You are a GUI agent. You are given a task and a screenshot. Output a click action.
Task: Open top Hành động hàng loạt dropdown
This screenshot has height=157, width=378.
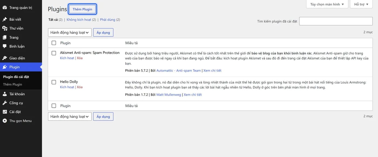[x=70, y=33]
